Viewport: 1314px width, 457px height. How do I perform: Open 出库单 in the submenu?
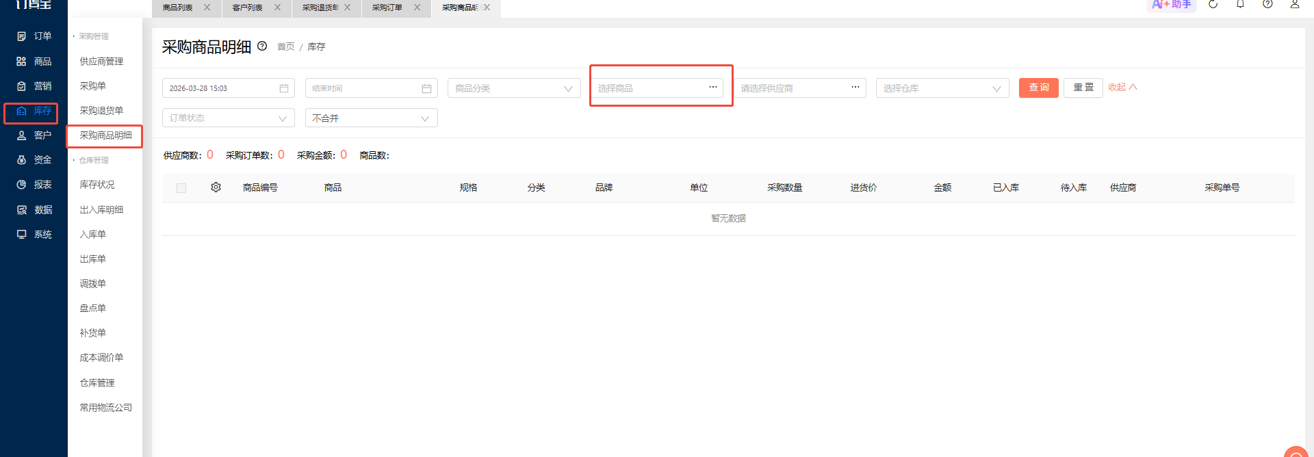[x=93, y=259]
